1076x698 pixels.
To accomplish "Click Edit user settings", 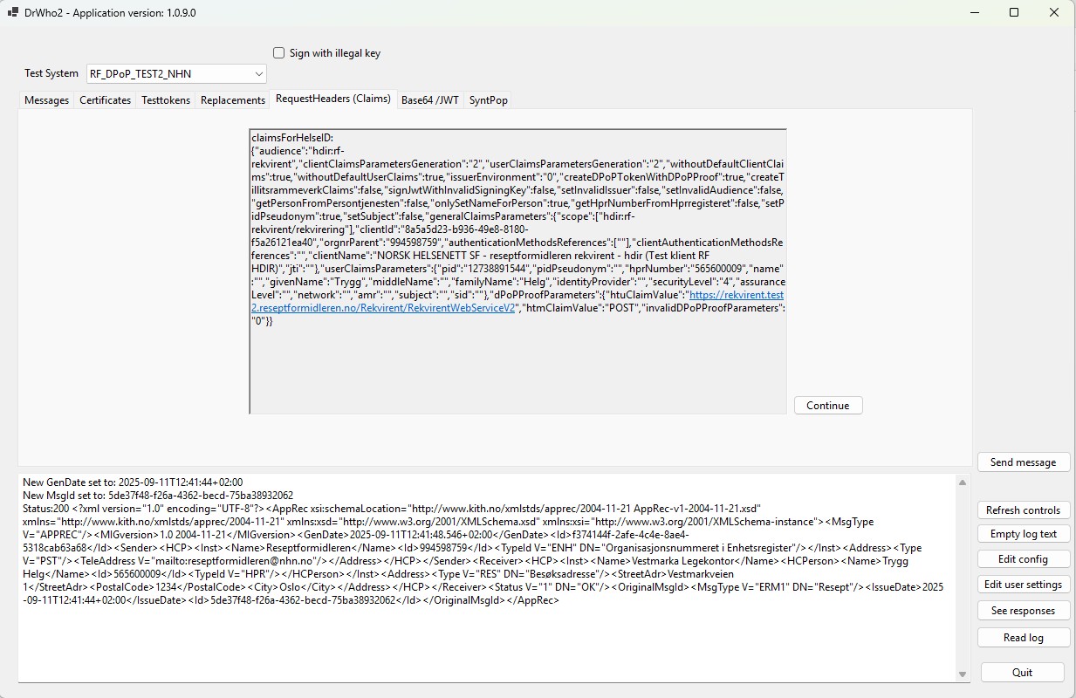I will point(1023,584).
